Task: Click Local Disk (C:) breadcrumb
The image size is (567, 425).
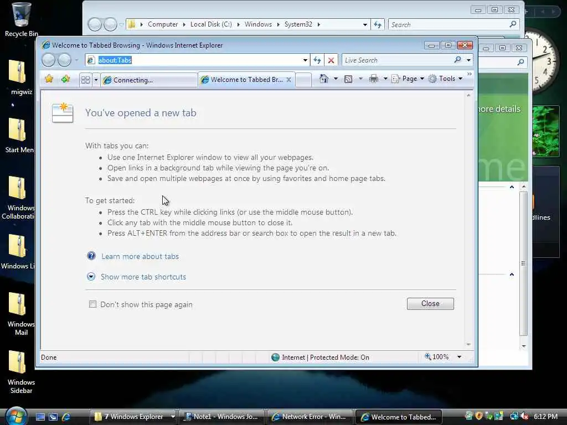Action: [211, 24]
